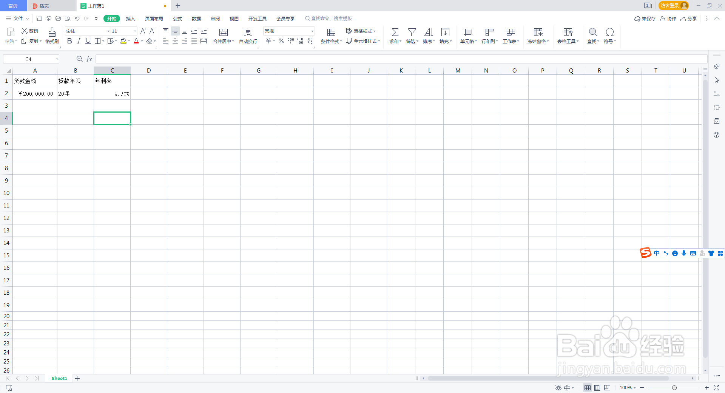Image resolution: width=725 pixels, height=393 pixels.
Task: Click the fullscreen icon in status bar
Action: [x=716, y=388]
